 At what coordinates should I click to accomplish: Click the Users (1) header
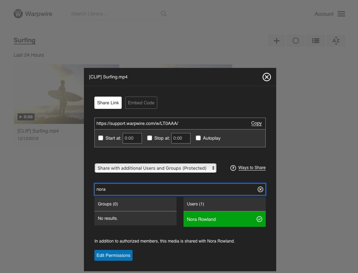point(224,204)
